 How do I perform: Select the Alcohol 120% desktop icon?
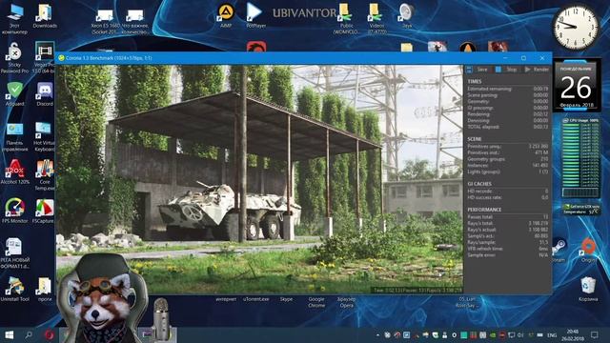click(15, 171)
